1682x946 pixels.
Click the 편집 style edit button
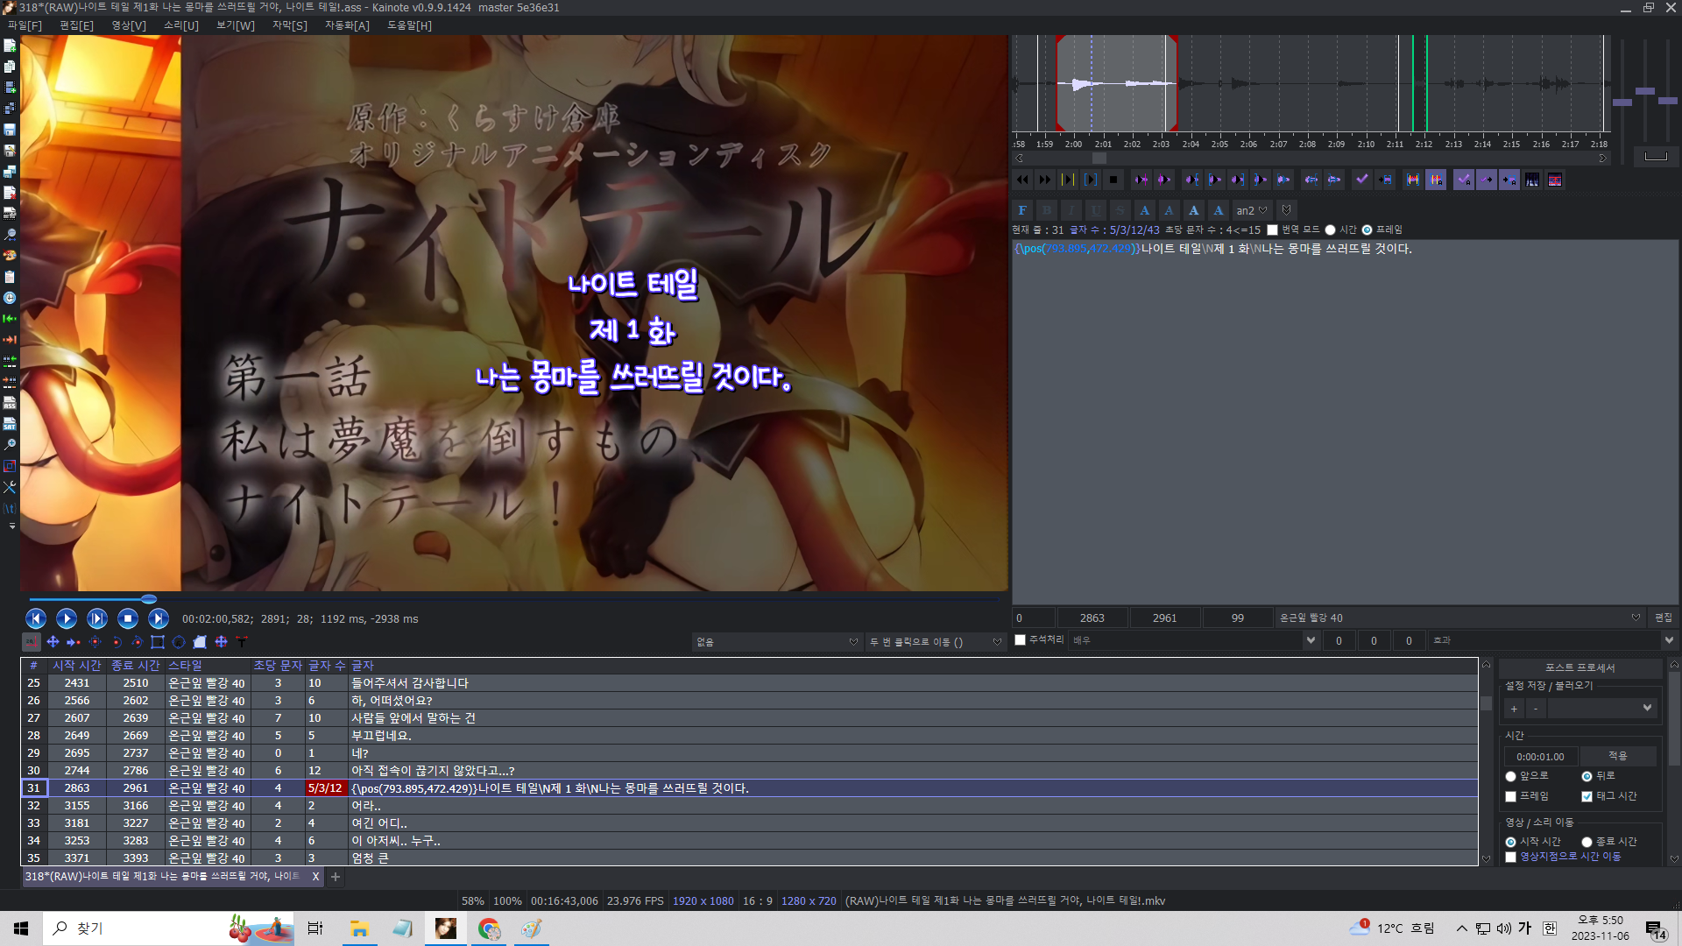1664,618
